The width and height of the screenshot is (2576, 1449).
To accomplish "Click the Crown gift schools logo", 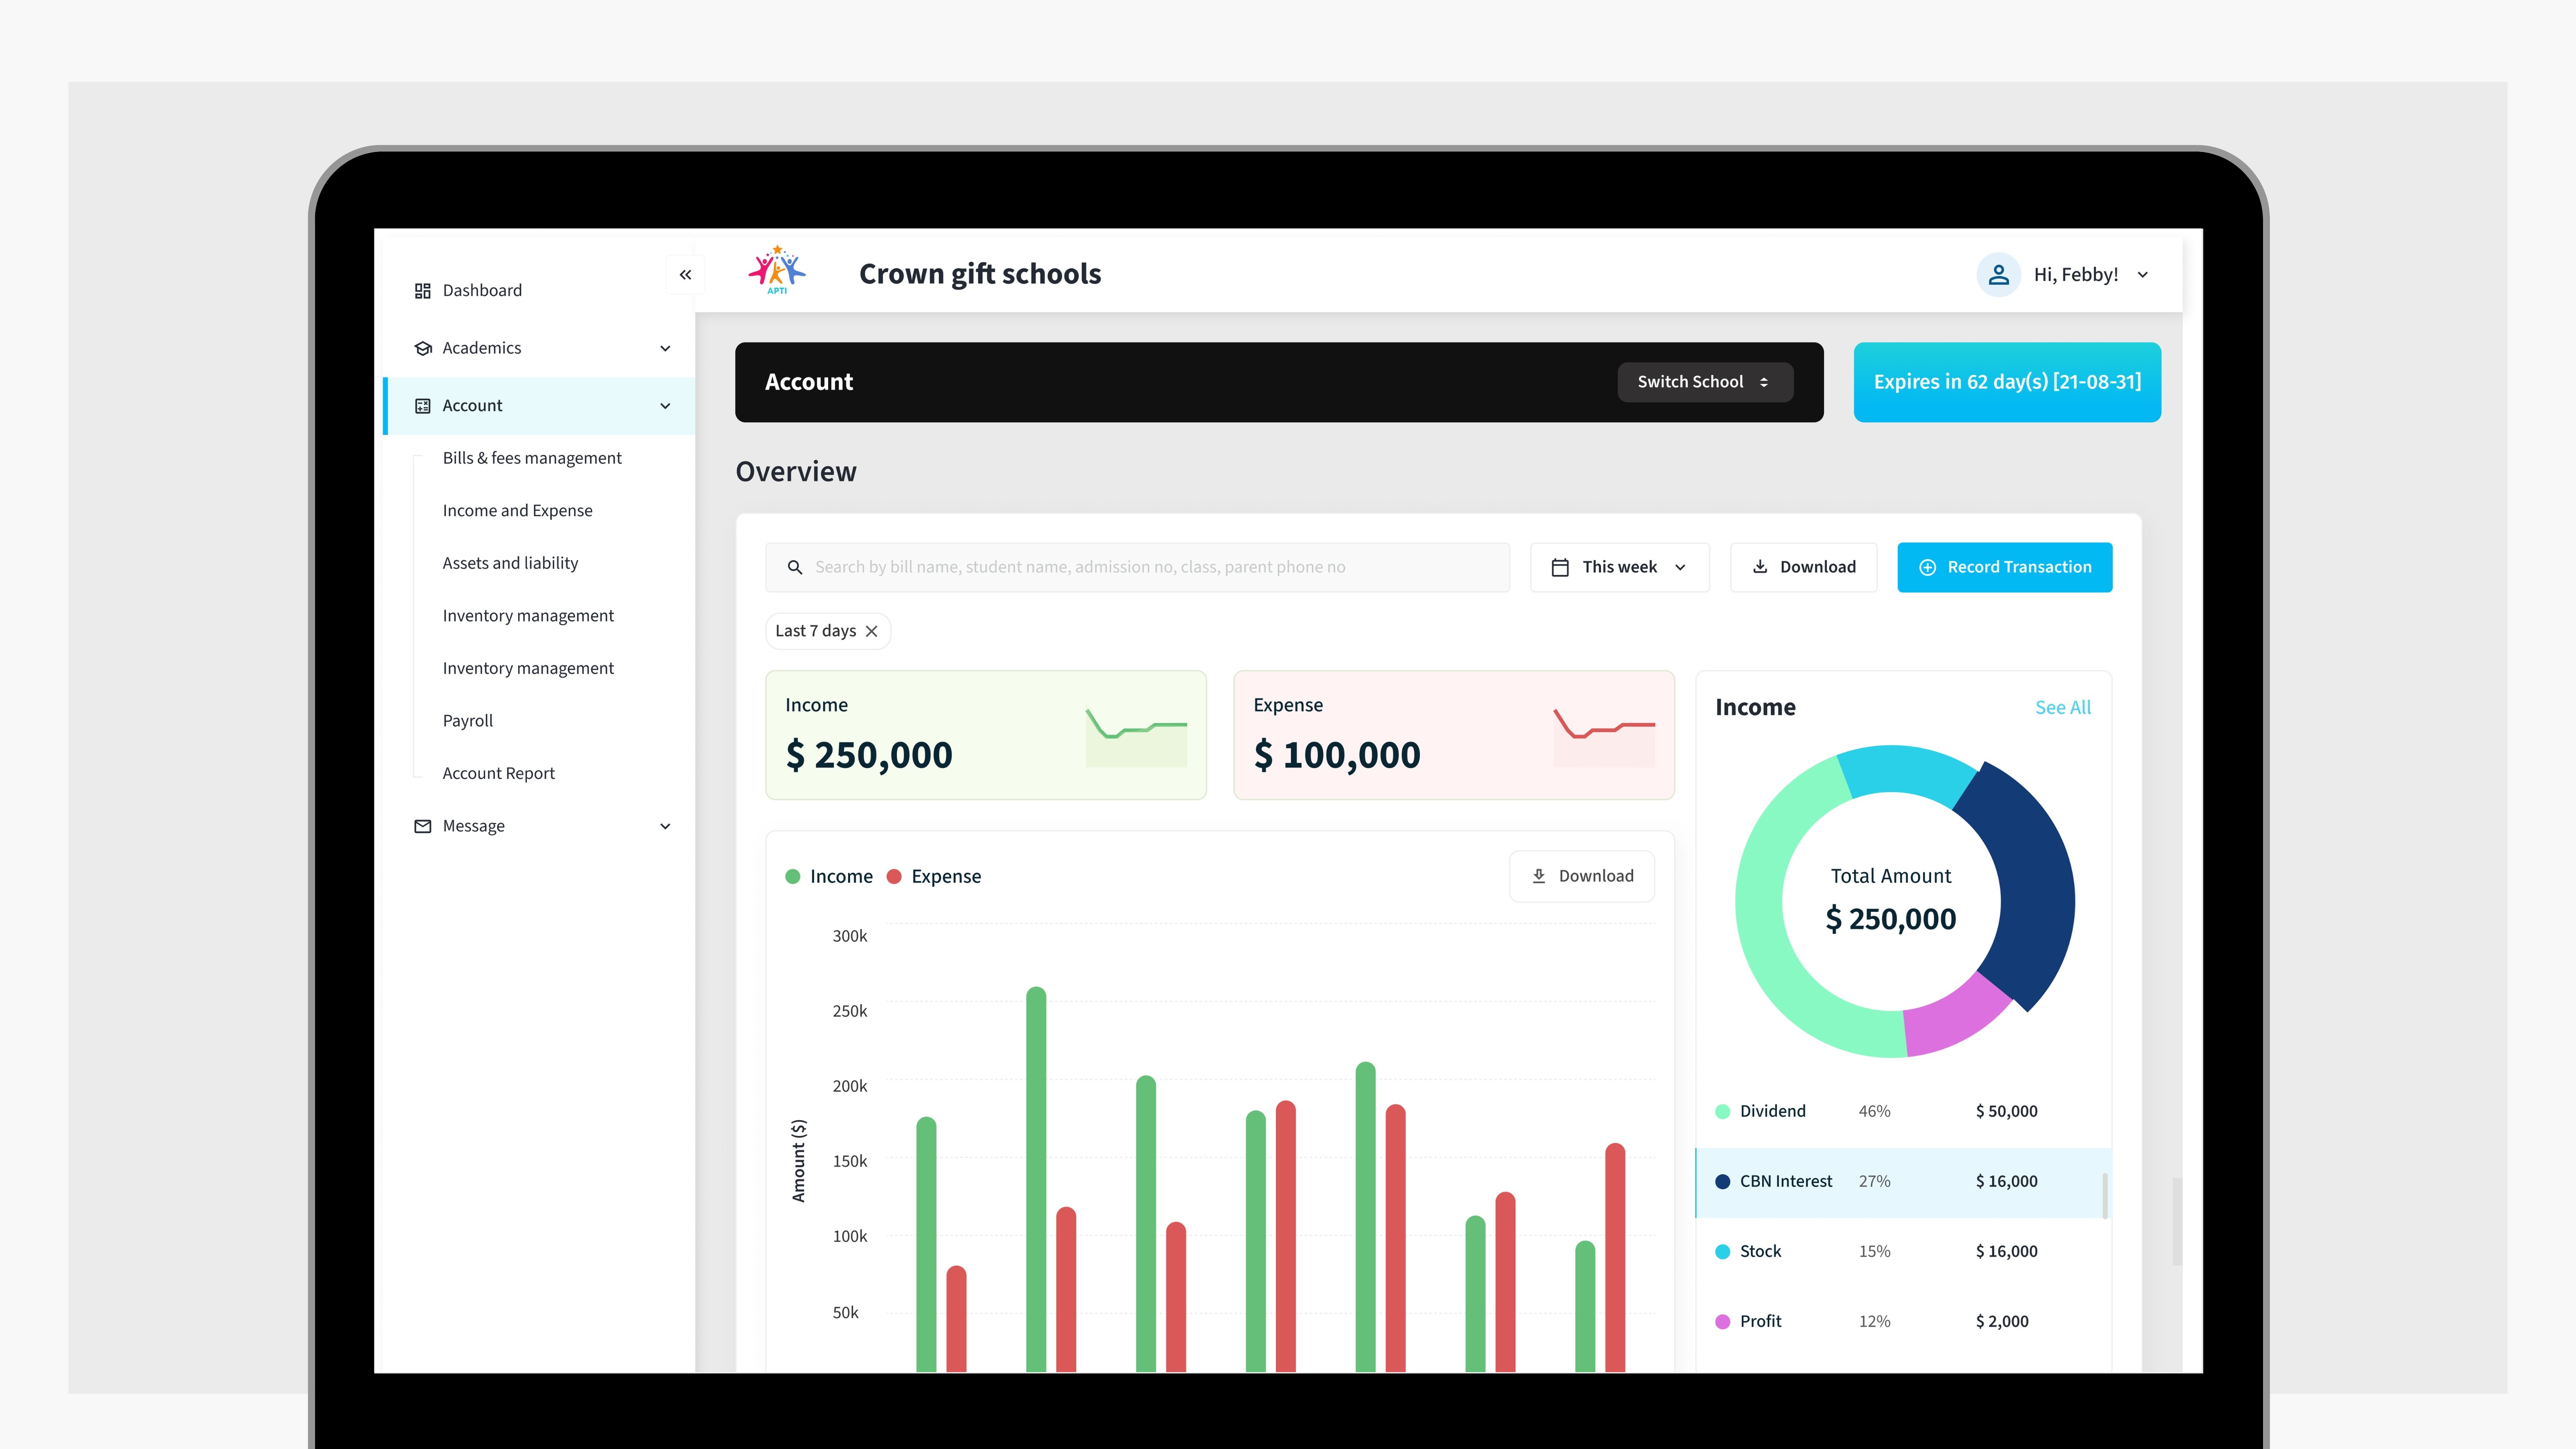I will [777, 271].
